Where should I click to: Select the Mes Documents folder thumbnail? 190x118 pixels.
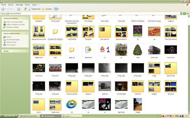[171, 32]
